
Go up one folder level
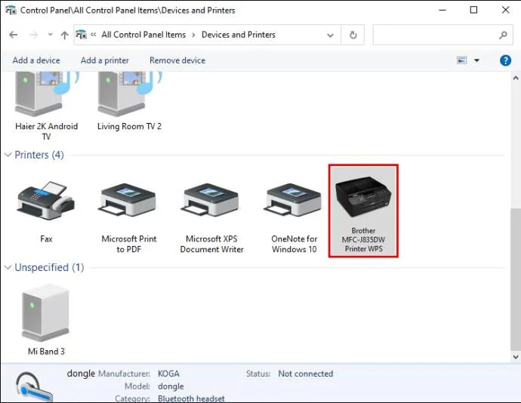click(x=64, y=35)
